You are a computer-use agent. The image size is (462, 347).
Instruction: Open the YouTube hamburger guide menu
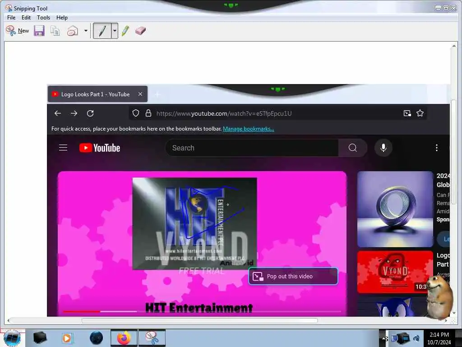(x=63, y=148)
